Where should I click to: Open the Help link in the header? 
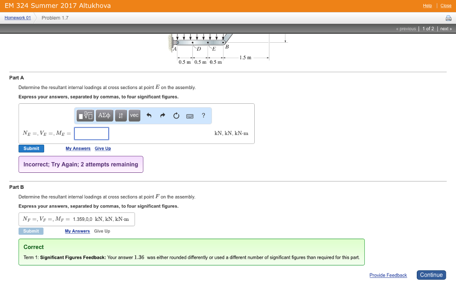(x=427, y=5)
